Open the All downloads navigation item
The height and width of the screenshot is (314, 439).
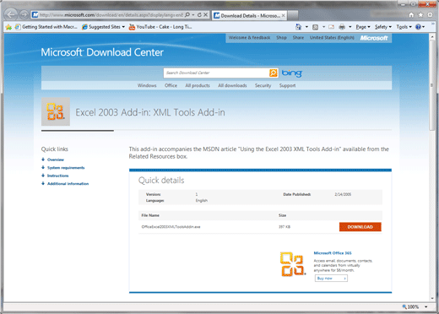(x=232, y=85)
